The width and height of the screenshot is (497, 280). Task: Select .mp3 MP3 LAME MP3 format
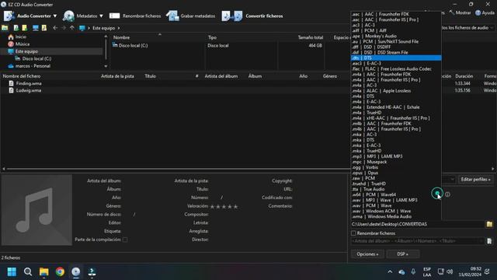tap(396, 156)
